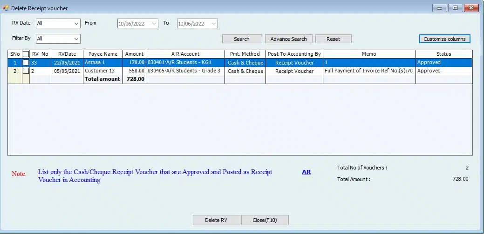Screen dimensions: 484x234
Task: Click the app icon in title bar
Action: [x=6, y=7]
